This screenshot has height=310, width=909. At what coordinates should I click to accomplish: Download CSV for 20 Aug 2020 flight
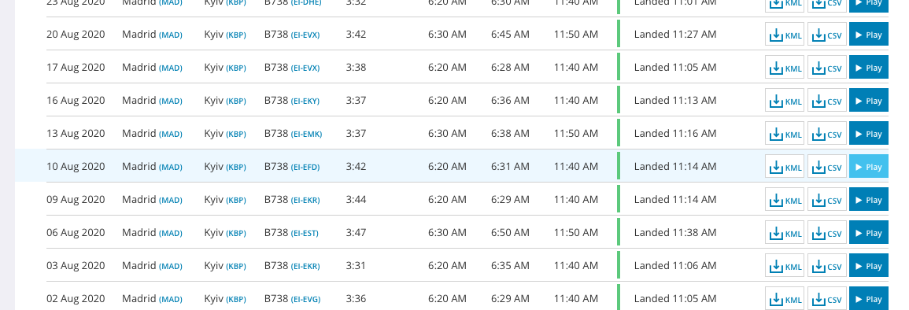[826, 34]
